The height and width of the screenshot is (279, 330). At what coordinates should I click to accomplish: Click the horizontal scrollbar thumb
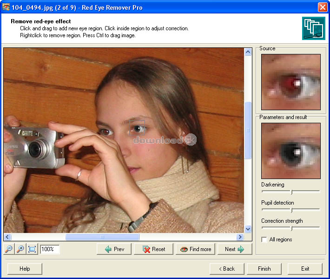tap(102, 237)
